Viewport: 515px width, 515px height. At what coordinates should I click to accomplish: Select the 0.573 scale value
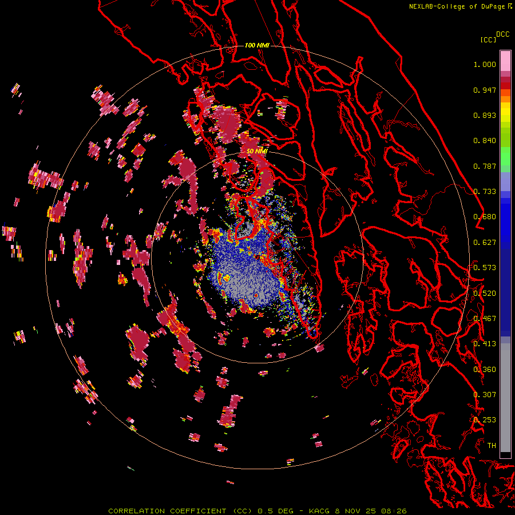click(x=485, y=268)
